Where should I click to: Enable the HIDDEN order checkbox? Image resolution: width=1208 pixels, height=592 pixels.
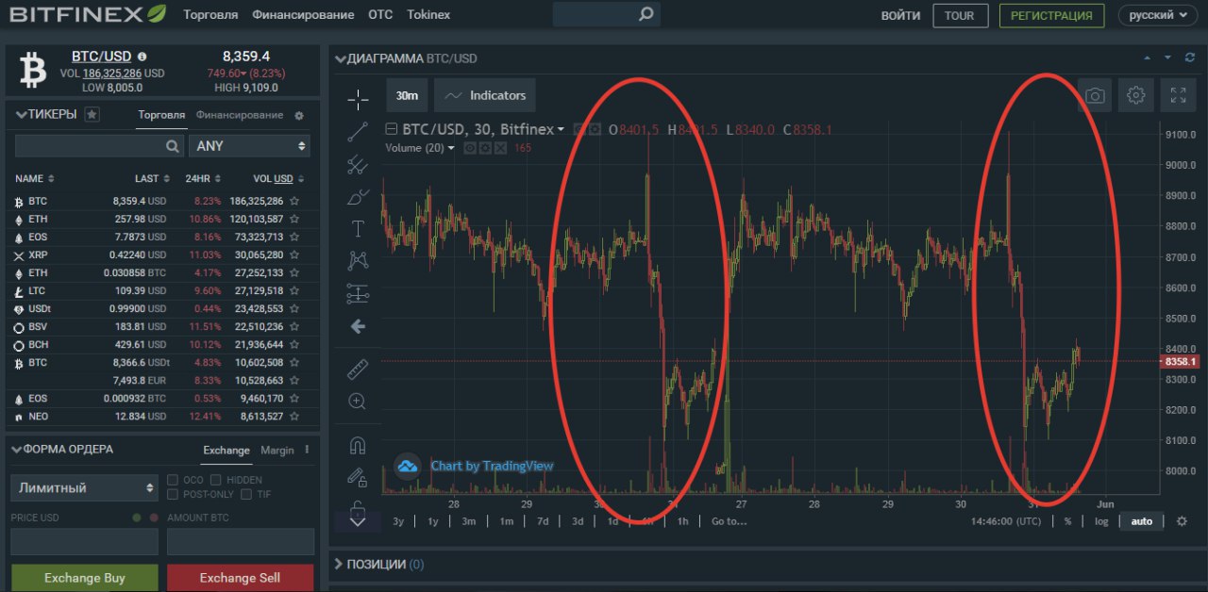[x=216, y=480]
